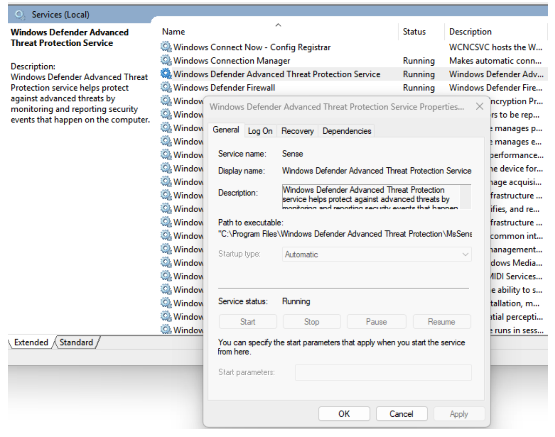Image resolution: width=555 pixels, height=437 pixels.
Task: Switch to the Standard view tab
Action: [76, 342]
